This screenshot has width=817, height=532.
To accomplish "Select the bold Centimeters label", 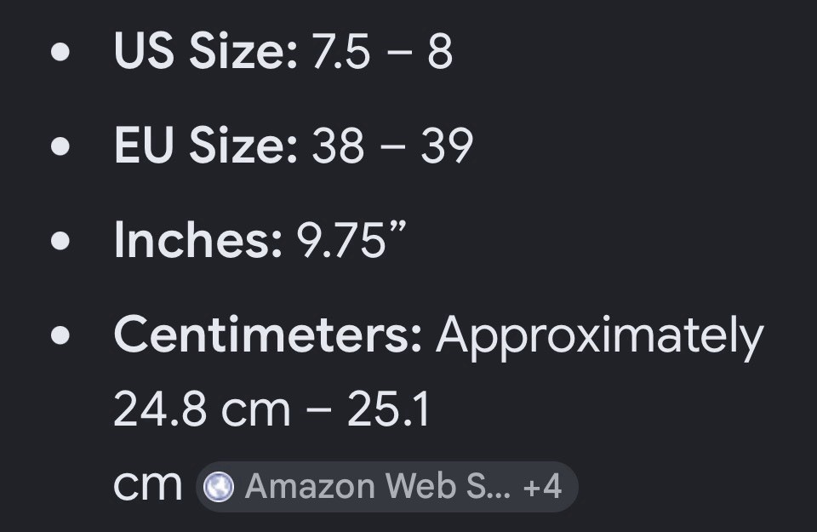I will (268, 334).
